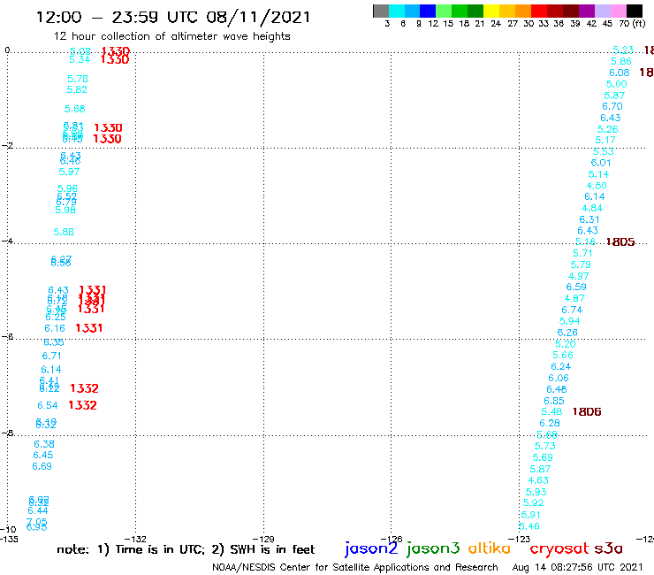654x575 pixels.
Task: Click the lavender legend swatch
Action: coord(602,11)
